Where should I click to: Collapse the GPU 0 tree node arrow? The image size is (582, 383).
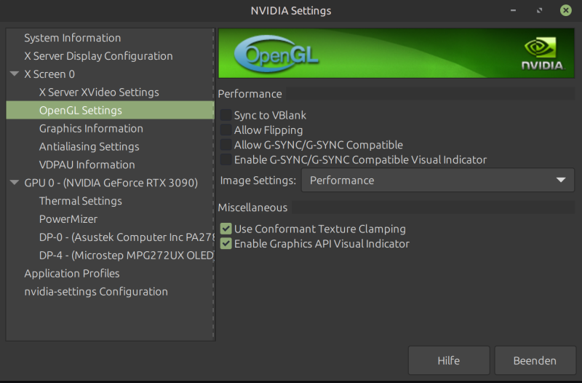click(x=15, y=182)
